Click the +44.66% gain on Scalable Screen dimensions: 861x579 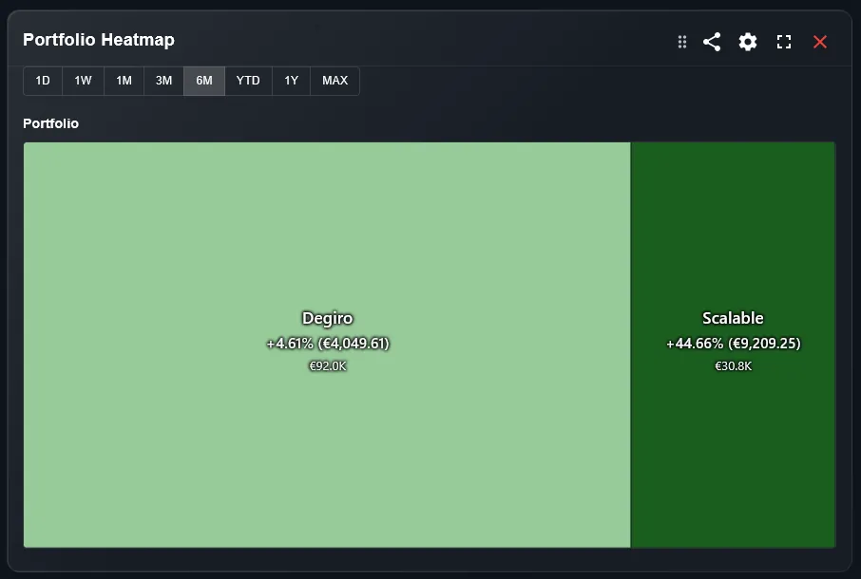pyautogui.click(x=733, y=343)
